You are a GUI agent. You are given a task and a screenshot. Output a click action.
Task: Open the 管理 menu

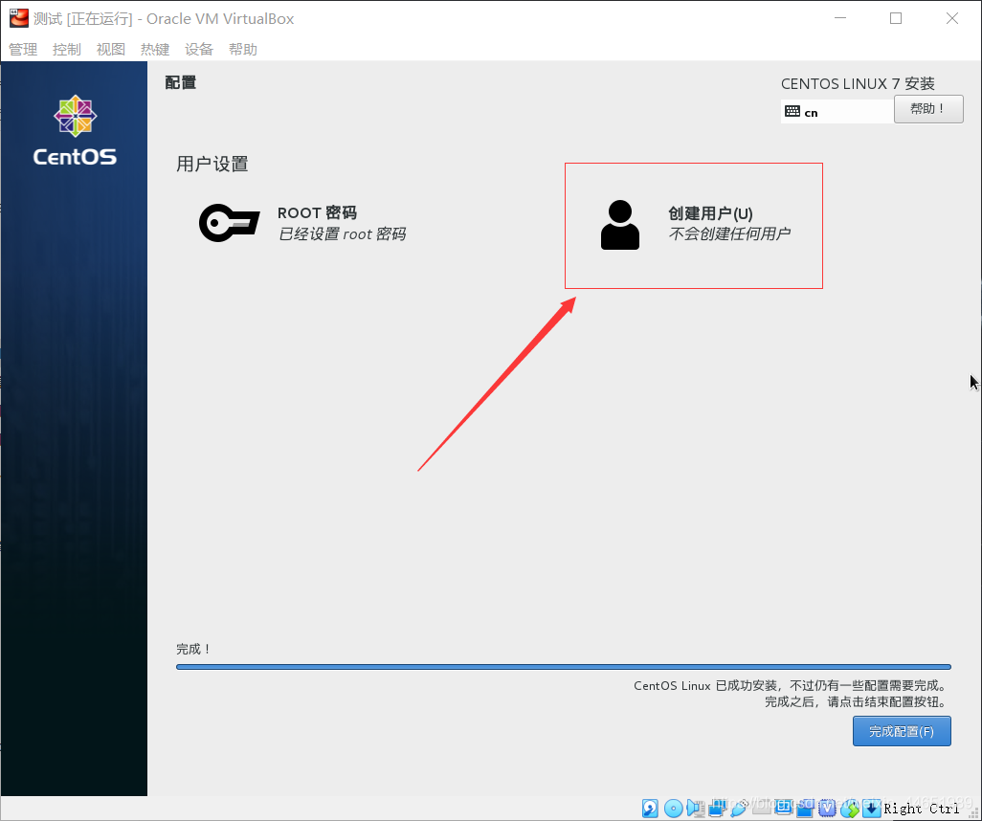click(23, 50)
